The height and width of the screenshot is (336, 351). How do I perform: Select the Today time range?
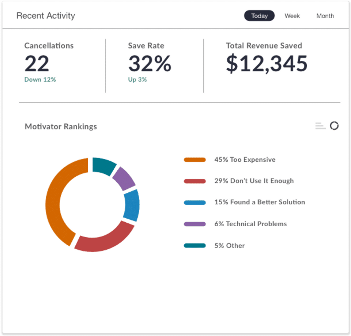tap(259, 16)
